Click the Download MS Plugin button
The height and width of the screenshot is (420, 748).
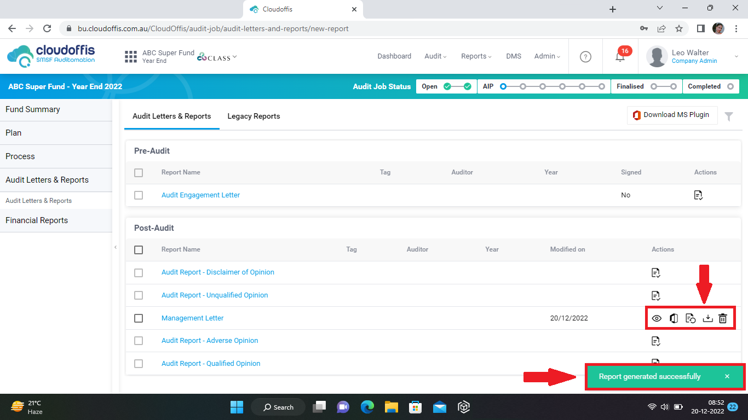click(671, 115)
